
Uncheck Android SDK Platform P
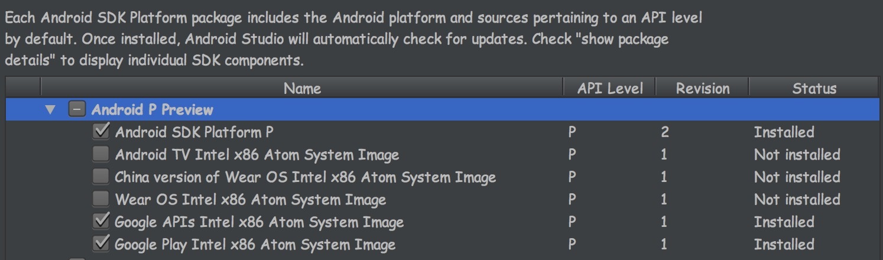pyautogui.click(x=101, y=132)
